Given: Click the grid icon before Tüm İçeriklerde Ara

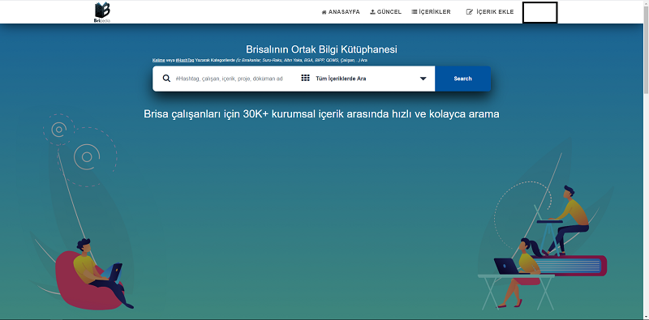Looking at the screenshot, I should (306, 78).
